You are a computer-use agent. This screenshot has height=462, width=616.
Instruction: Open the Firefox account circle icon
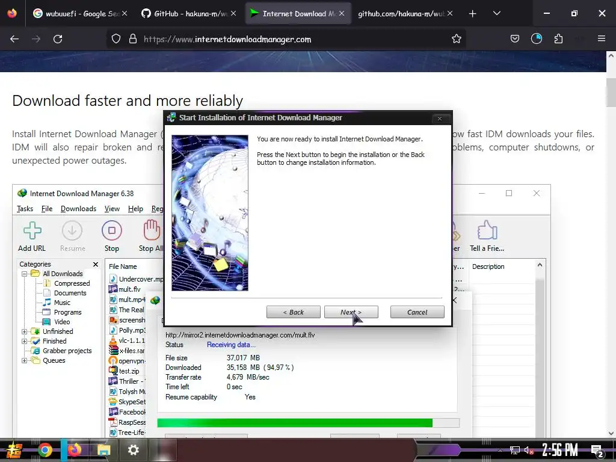coord(536,38)
